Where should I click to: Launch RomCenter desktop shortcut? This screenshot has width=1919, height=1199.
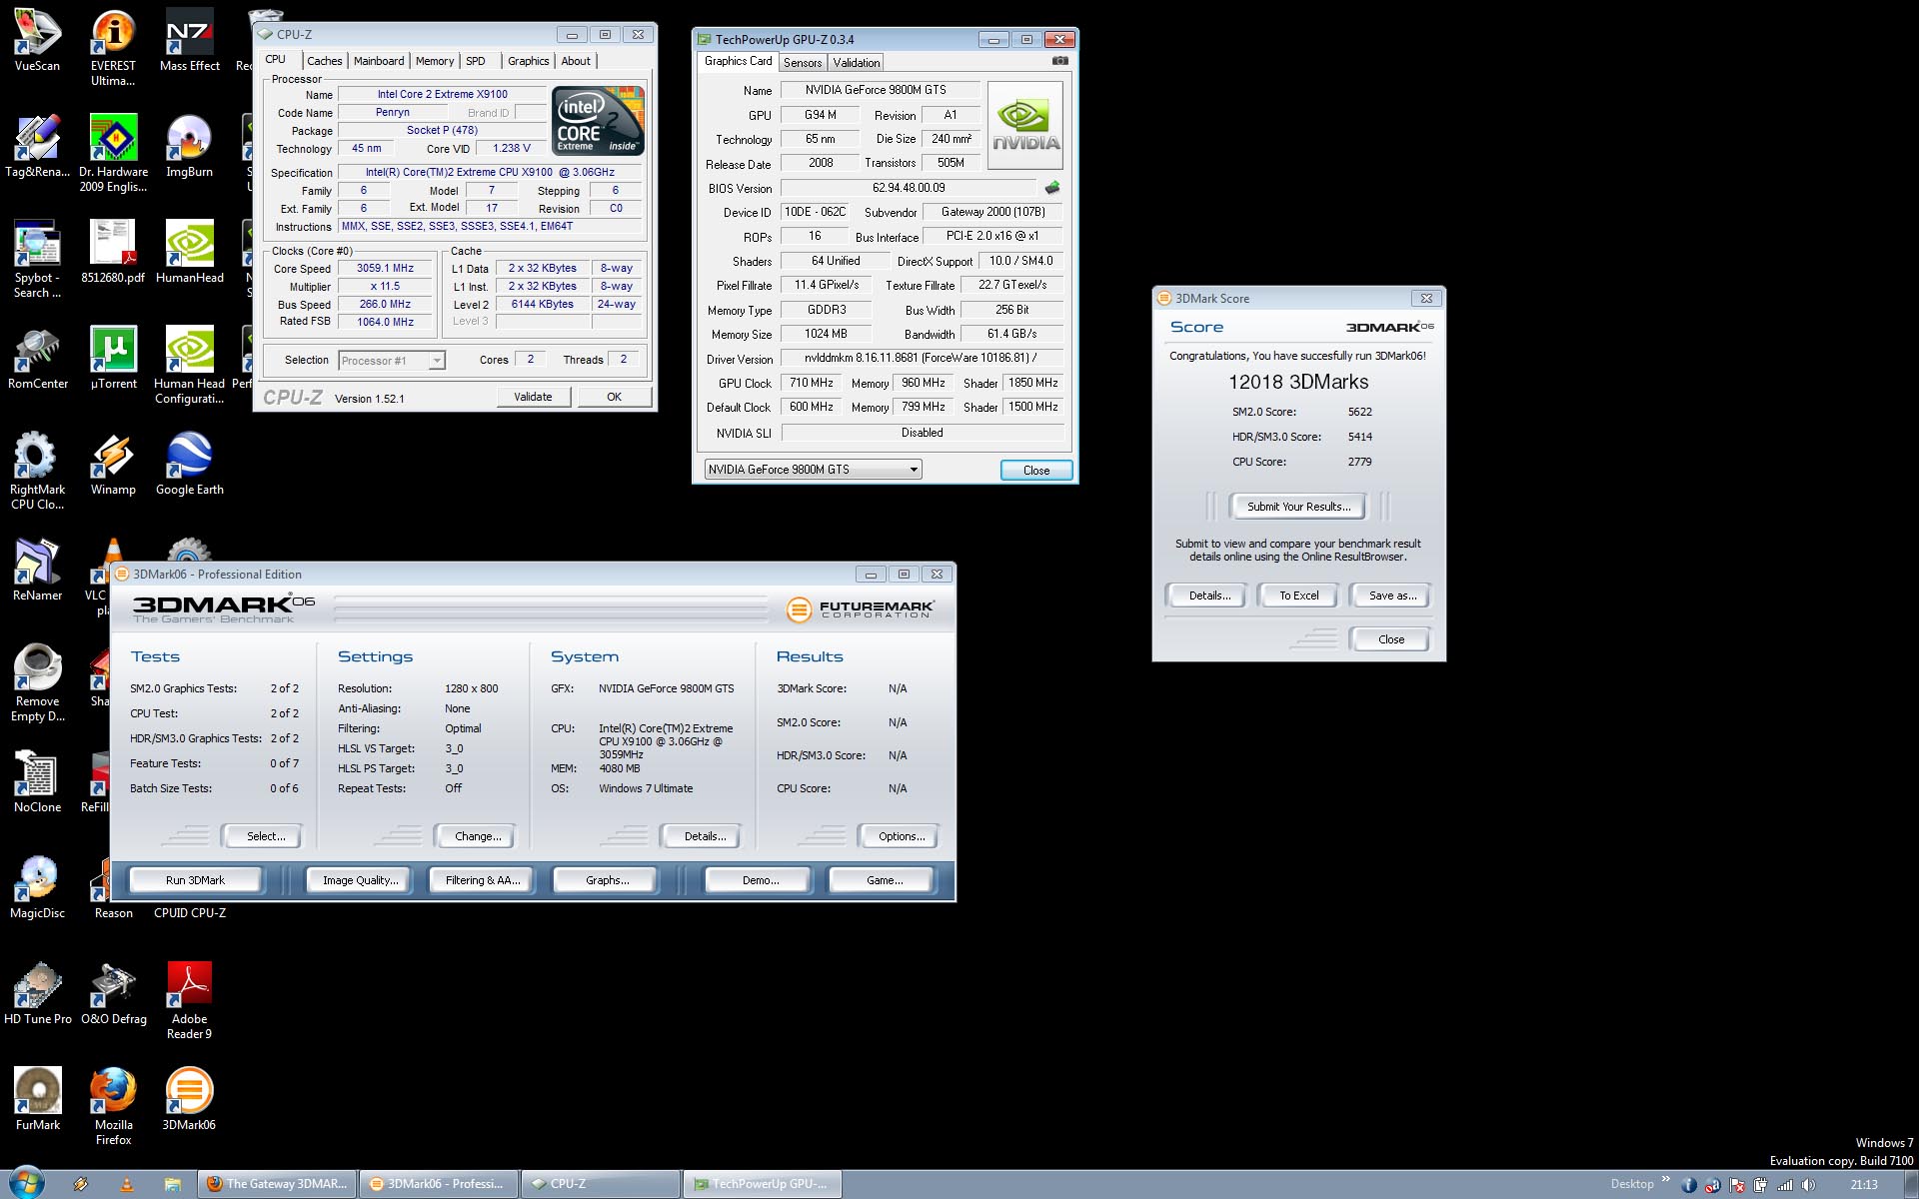point(37,358)
